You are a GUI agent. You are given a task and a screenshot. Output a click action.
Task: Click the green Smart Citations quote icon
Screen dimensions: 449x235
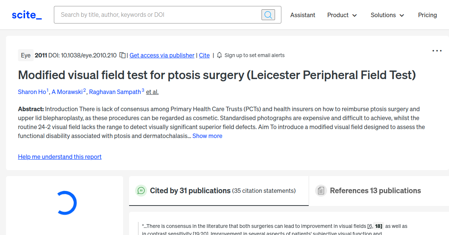[141, 190]
